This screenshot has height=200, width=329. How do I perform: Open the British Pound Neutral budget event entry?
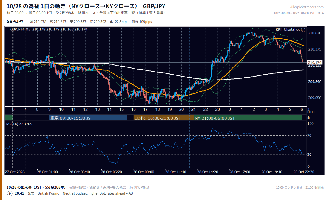click(x=82, y=193)
